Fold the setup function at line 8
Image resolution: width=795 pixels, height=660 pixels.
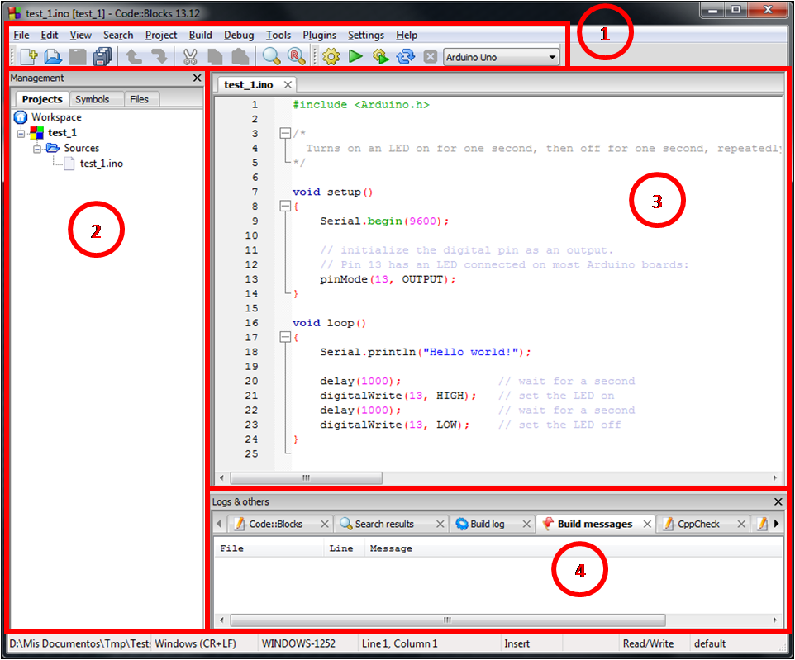tap(285, 207)
